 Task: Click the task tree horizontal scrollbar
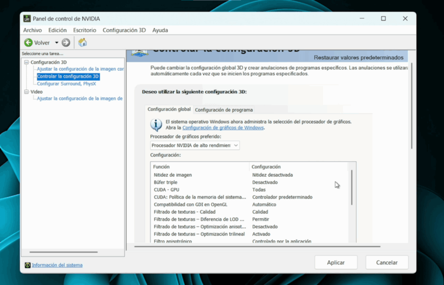point(63,252)
